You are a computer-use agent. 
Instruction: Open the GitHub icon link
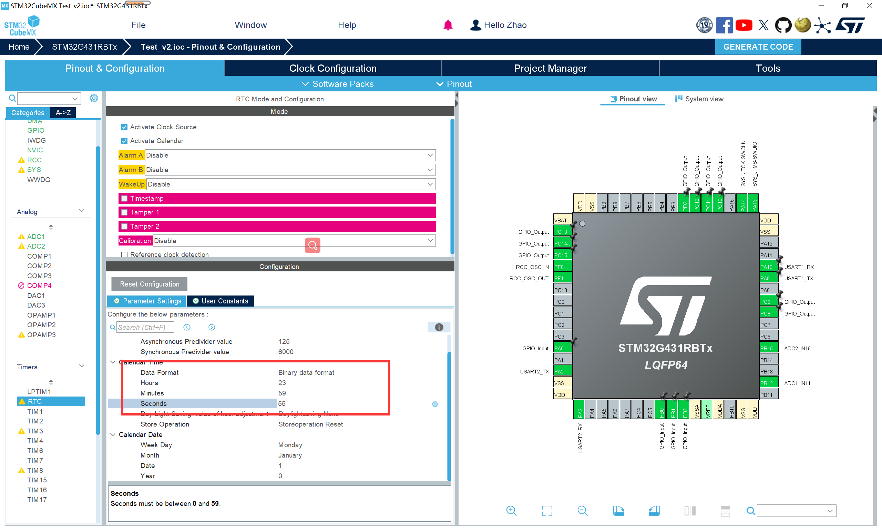click(783, 25)
